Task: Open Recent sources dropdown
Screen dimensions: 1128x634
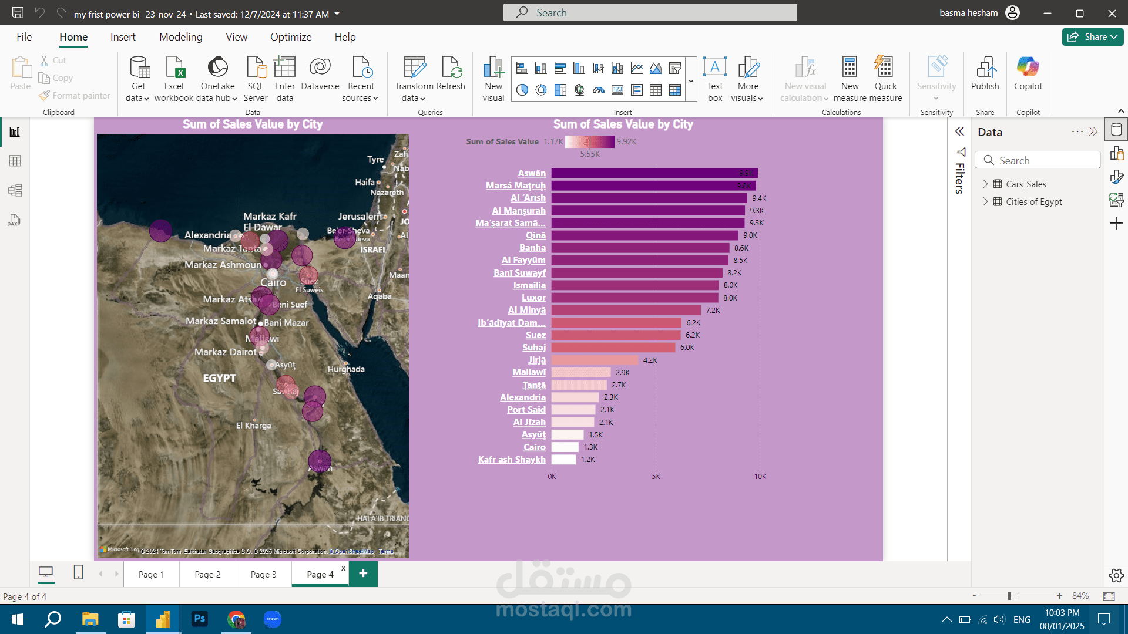Action: tap(361, 79)
